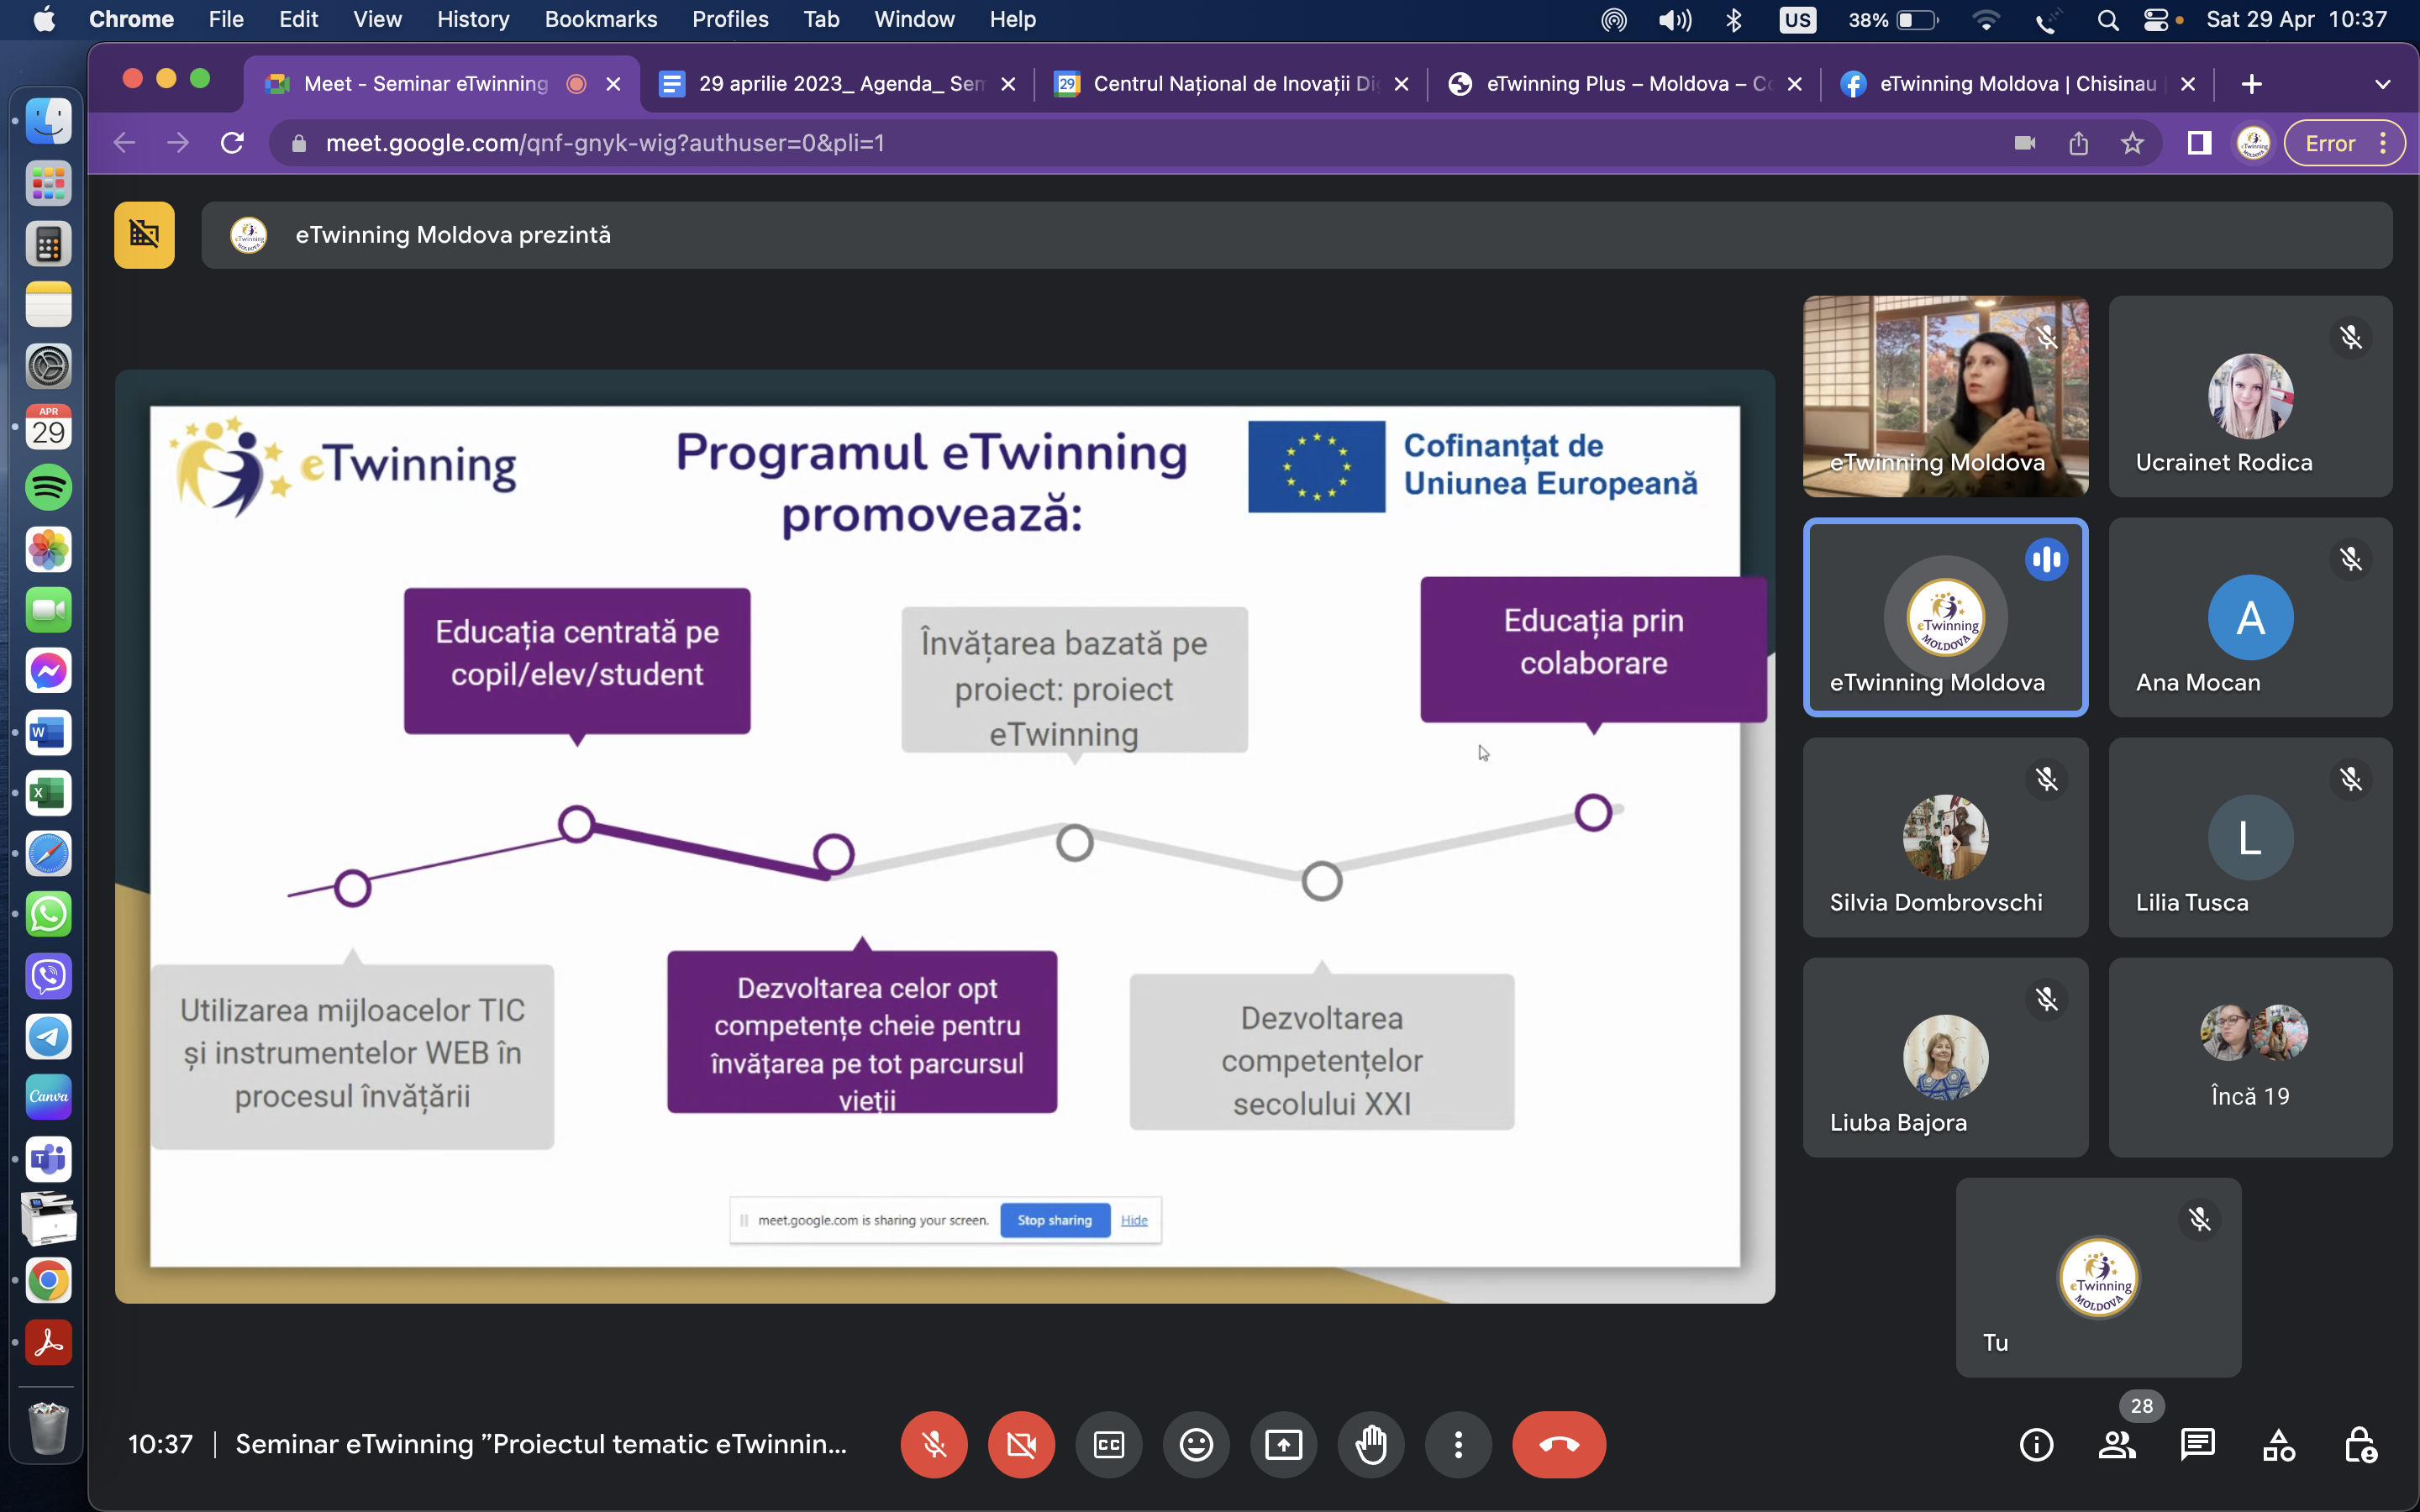This screenshot has width=2420, height=1512.
Task: Open WhatsApp from the Dock
Action: [48, 915]
